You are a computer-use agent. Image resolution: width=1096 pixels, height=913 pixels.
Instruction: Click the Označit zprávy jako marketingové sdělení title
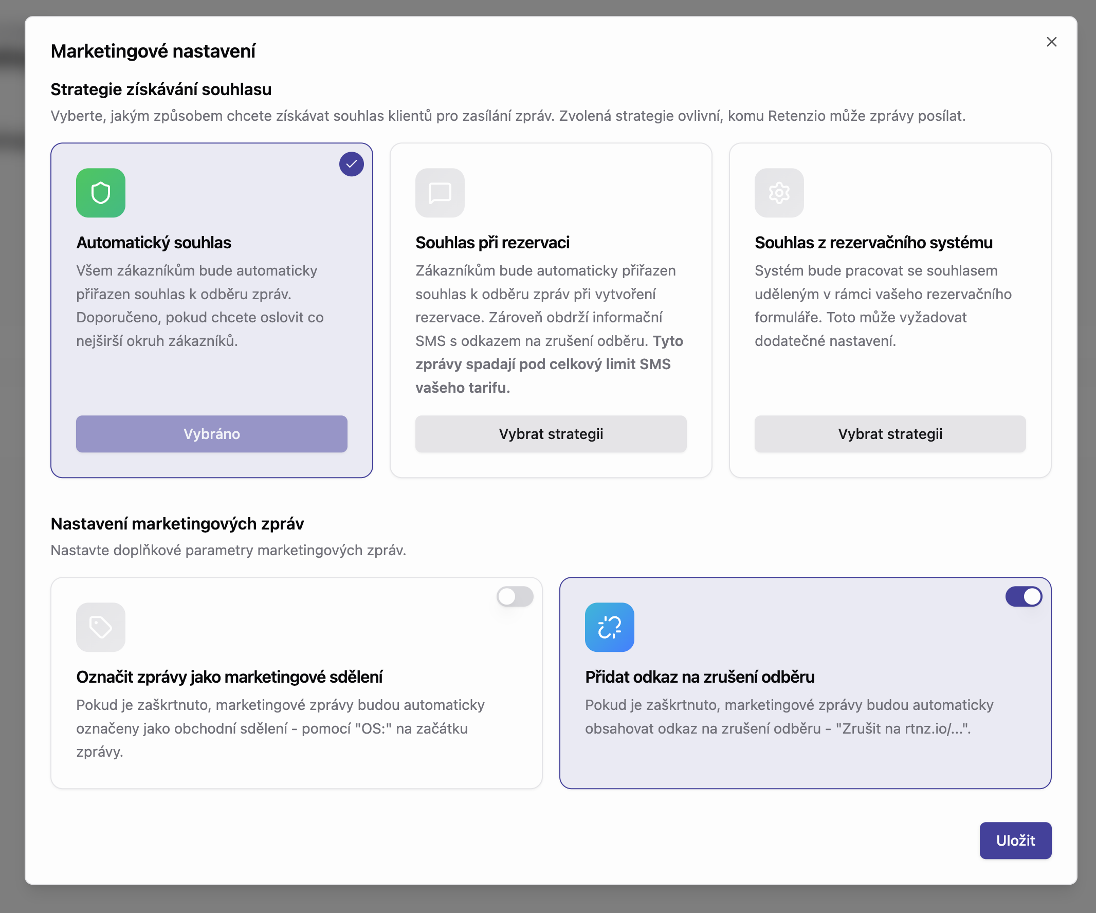coord(229,677)
